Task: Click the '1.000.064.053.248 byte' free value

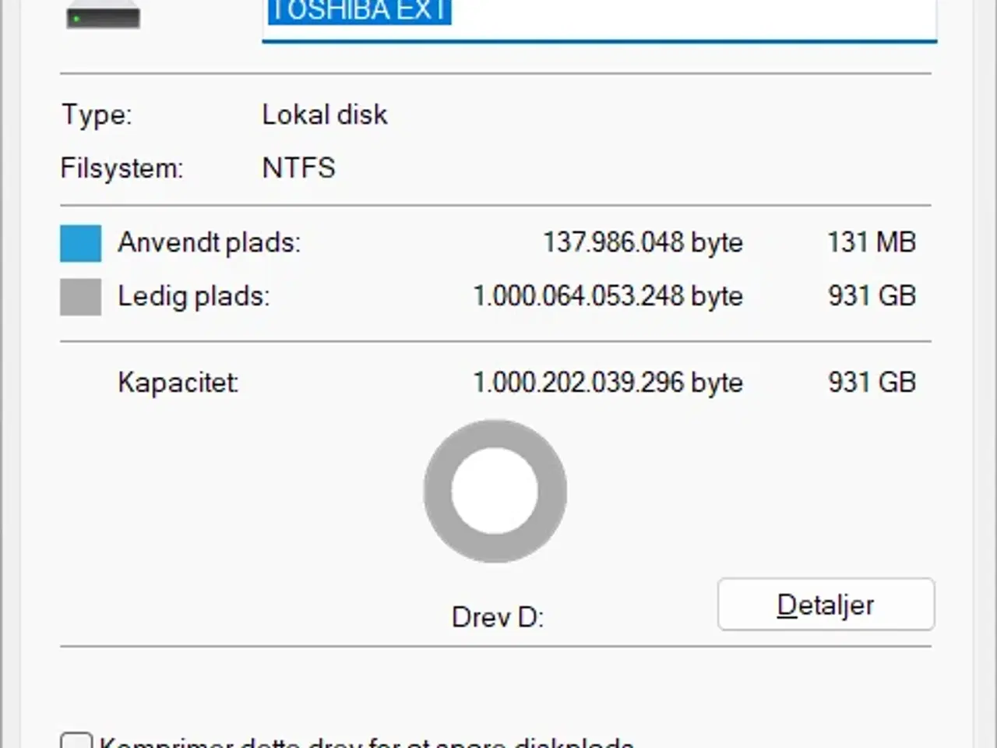Action: click(608, 296)
